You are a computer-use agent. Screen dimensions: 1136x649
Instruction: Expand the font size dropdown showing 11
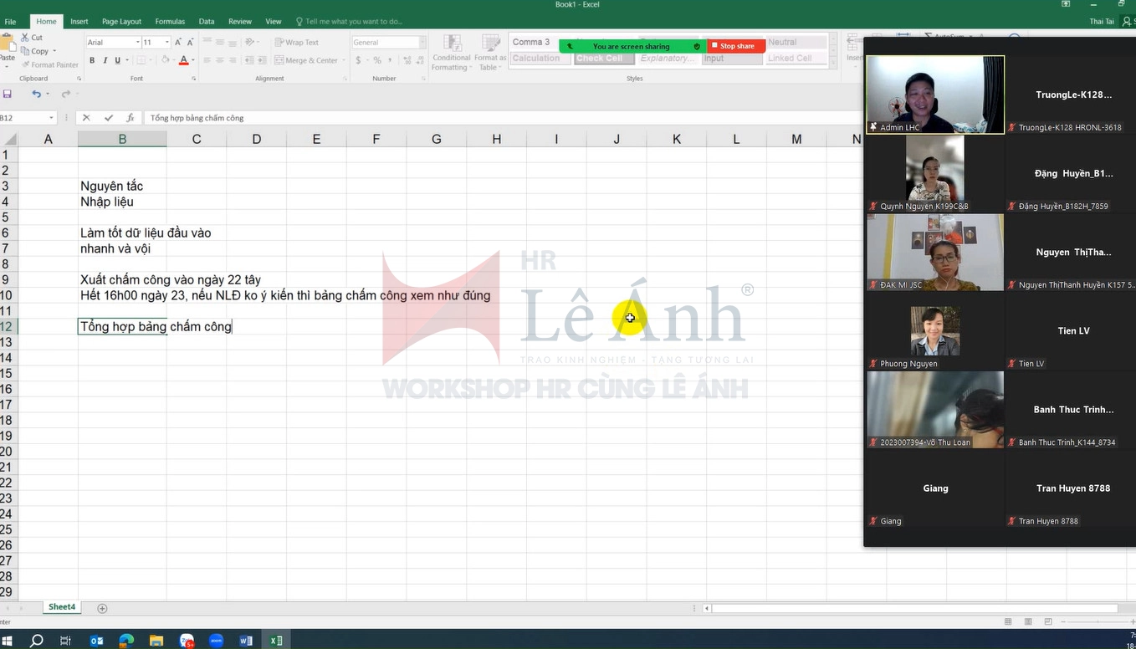coord(167,42)
